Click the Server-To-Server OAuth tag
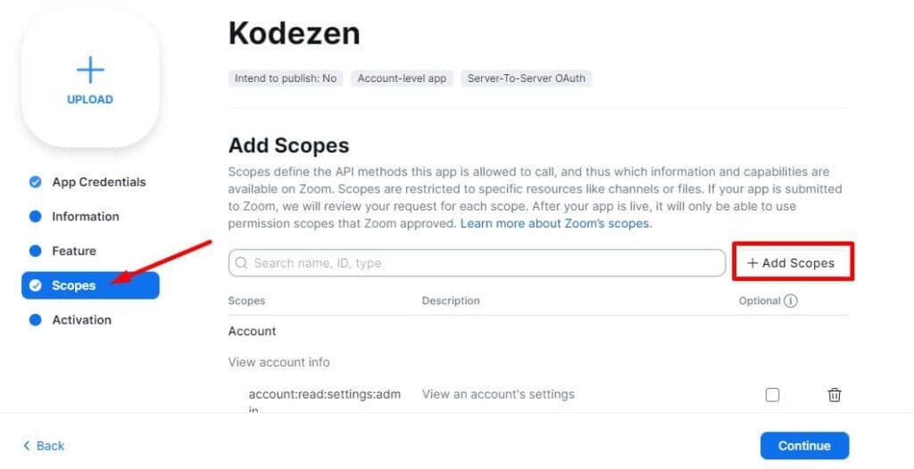This screenshot has width=914, height=469. click(527, 78)
